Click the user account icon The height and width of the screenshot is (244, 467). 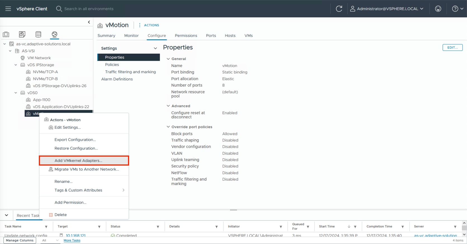coord(353,9)
